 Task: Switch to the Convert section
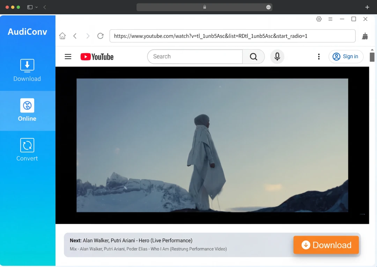click(x=27, y=149)
